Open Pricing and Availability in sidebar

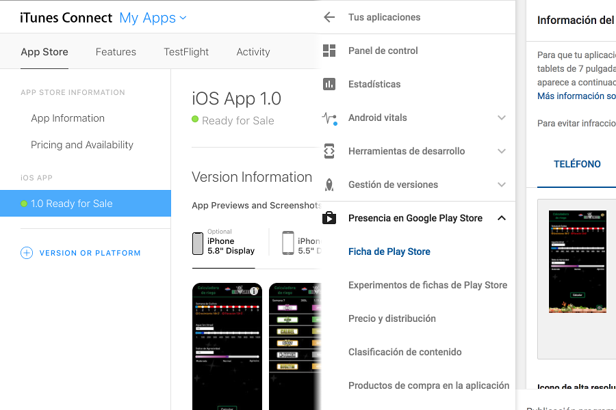(82, 145)
